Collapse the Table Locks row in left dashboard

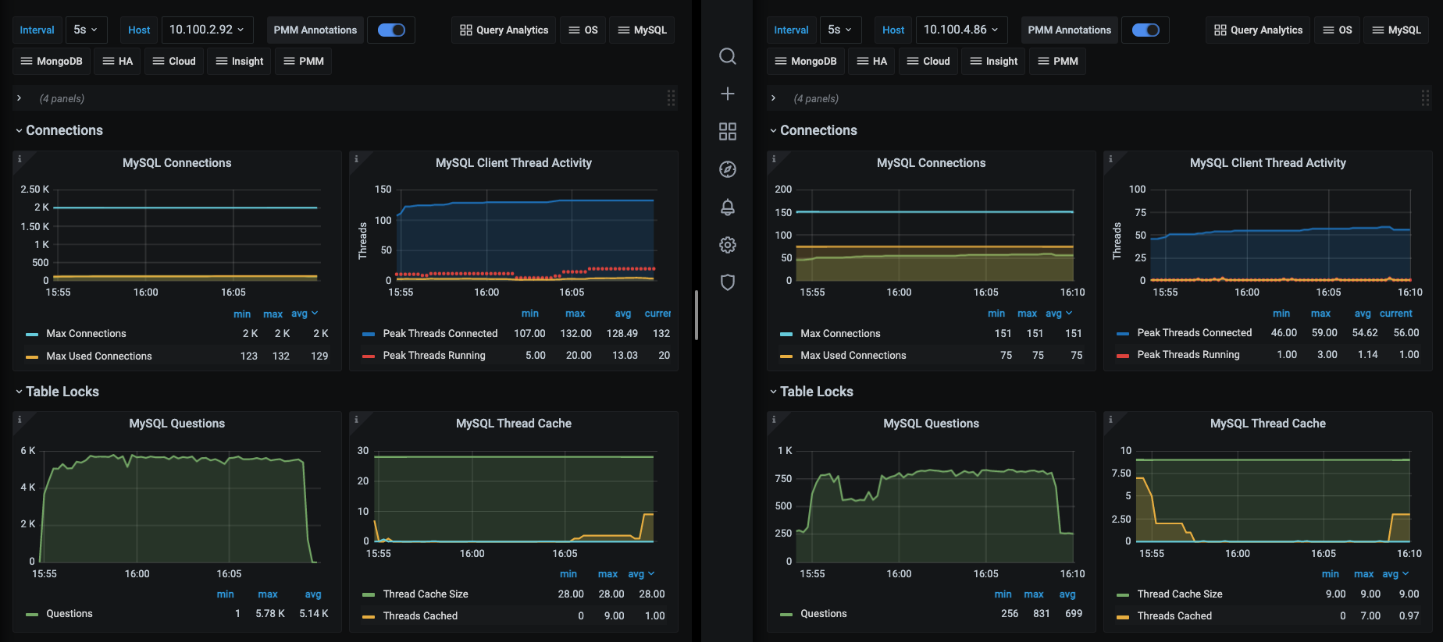pos(62,392)
